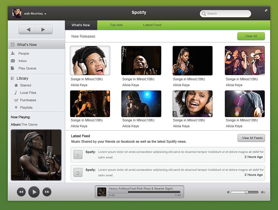
Task: Click the song progress bar
Action: click(x=144, y=192)
